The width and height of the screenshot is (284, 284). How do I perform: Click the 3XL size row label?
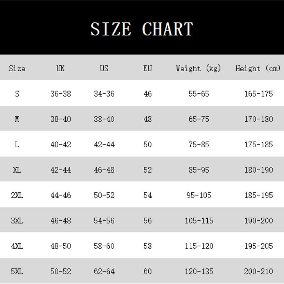click(17, 221)
